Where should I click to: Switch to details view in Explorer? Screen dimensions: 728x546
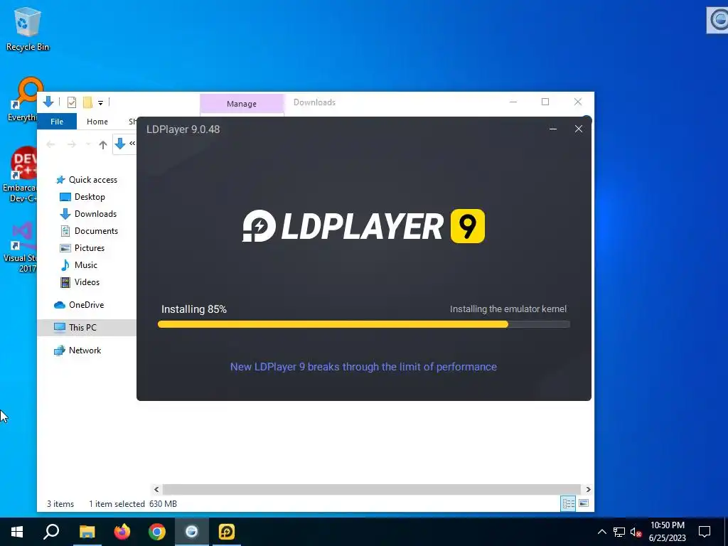pos(568,504)
